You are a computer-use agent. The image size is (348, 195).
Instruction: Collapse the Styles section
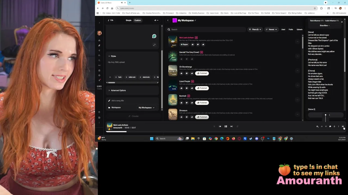112,56
